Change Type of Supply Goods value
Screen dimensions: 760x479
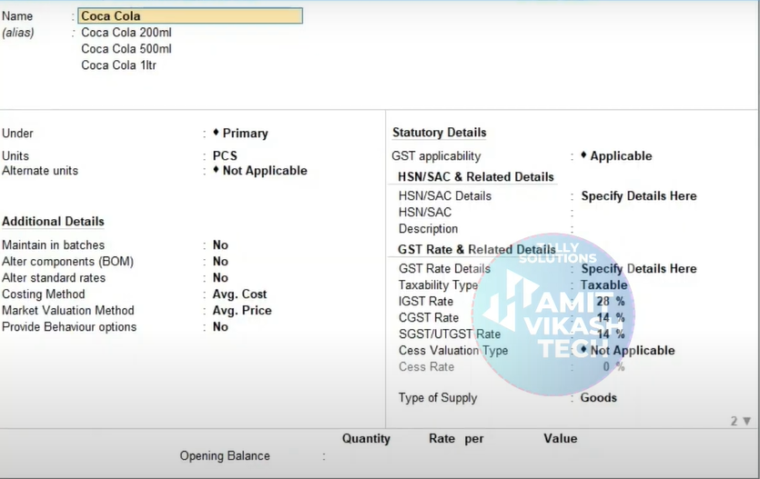599,398
